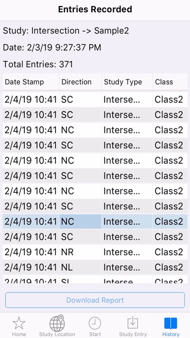Switch to the Study Location tab label

[57, 334]
